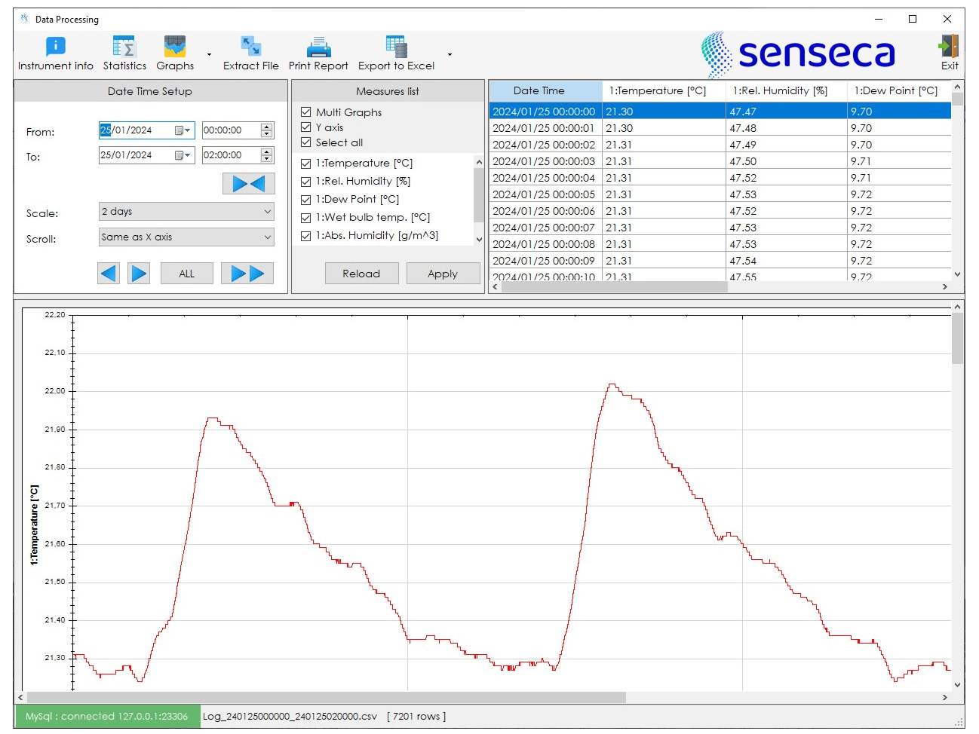Select row 2024/01/25 00:00:00
Viewport: 979px width, 734px height.
[720, 112]
